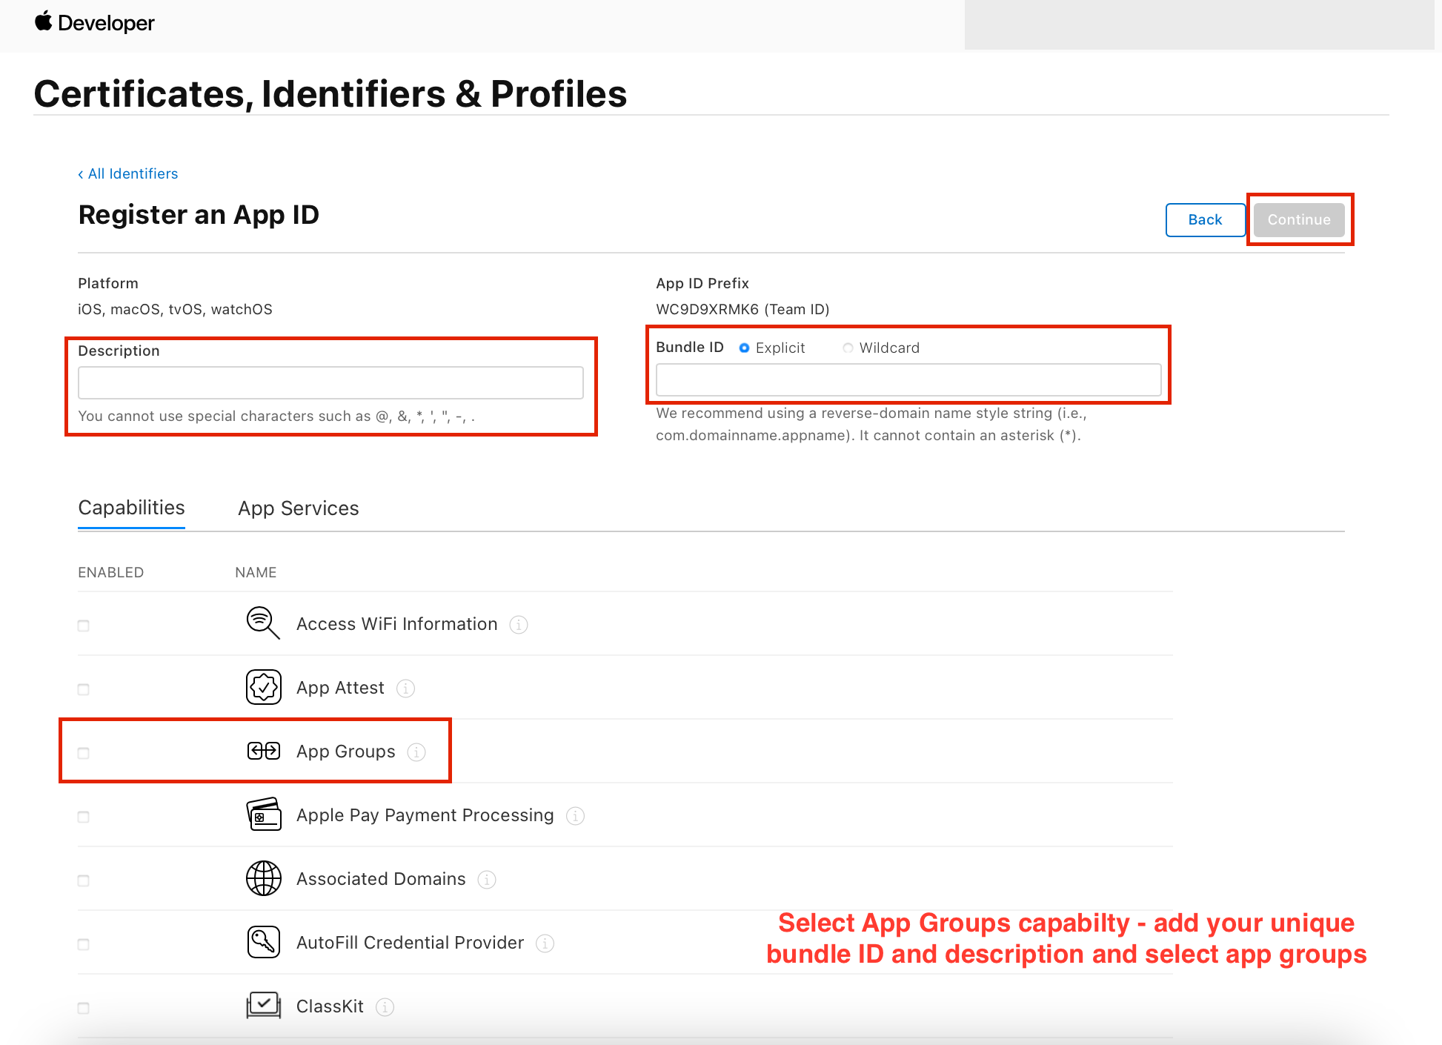
Task: Enable the App Groups checkbox
Action: pos(84,753)
